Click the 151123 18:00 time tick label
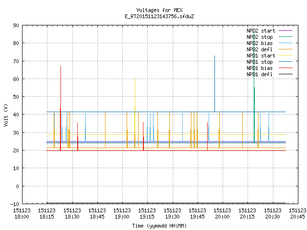 pos(22,214)
